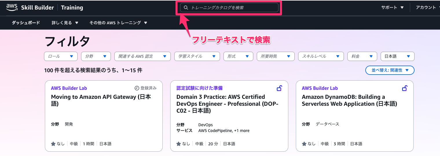The width and height of the screenshot is (440, 156).
Task: Click the 開発 field value
Action: coord(69,124)
